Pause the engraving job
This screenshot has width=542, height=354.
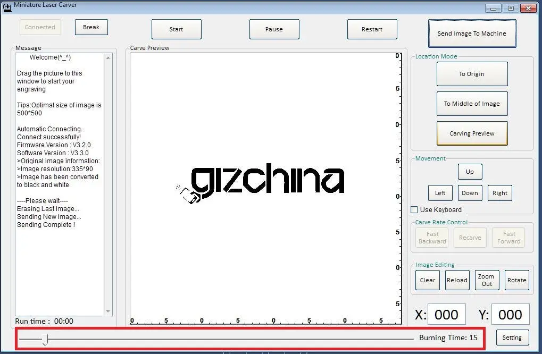[274, 29]
